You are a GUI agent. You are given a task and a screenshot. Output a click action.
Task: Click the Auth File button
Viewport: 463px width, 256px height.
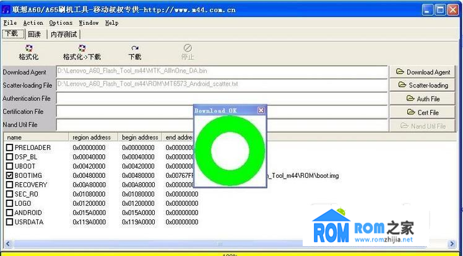pyautogui.click(x=423, y=99)
